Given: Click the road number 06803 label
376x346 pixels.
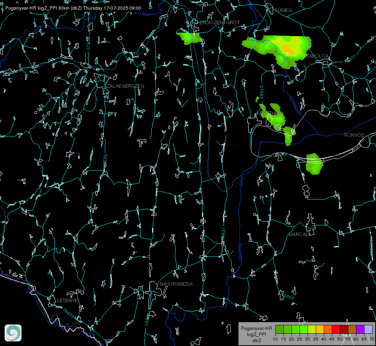Looking at the screenshot, I should pyautogui.click(x=287, y=296).
